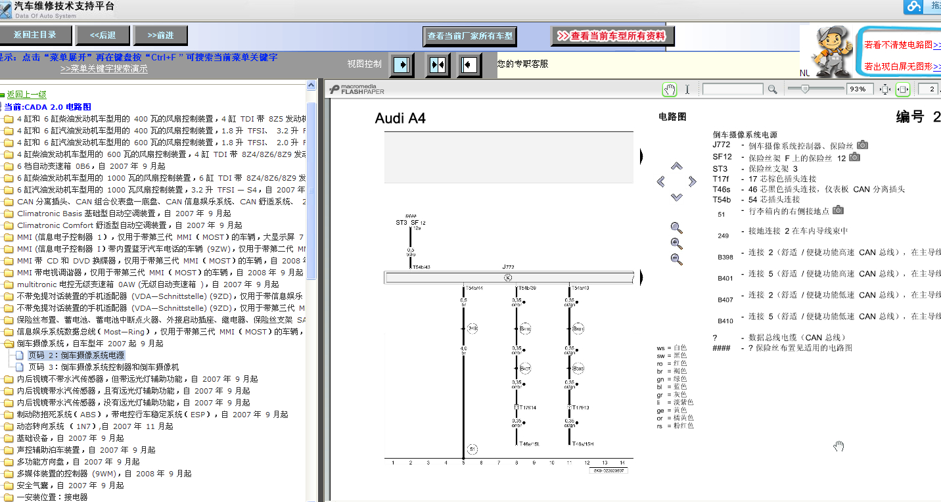Open the camera photo for J772

coord(863,145)
